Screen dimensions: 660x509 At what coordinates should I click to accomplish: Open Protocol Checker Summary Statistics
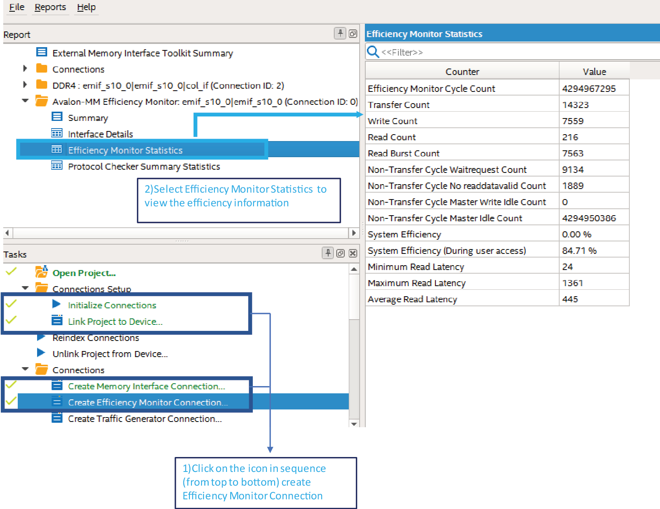click(144, 166)
